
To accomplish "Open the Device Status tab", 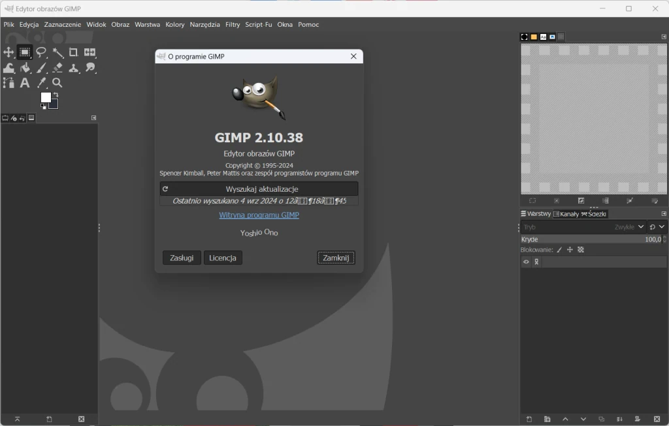I will (x=14, y=118).
